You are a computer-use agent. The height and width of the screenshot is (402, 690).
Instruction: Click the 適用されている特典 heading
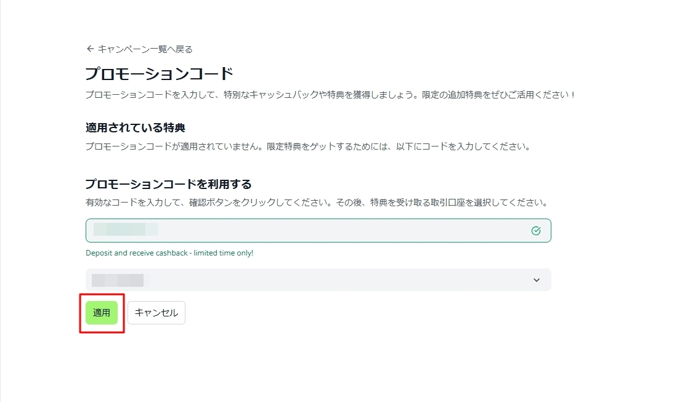point(135,127)
